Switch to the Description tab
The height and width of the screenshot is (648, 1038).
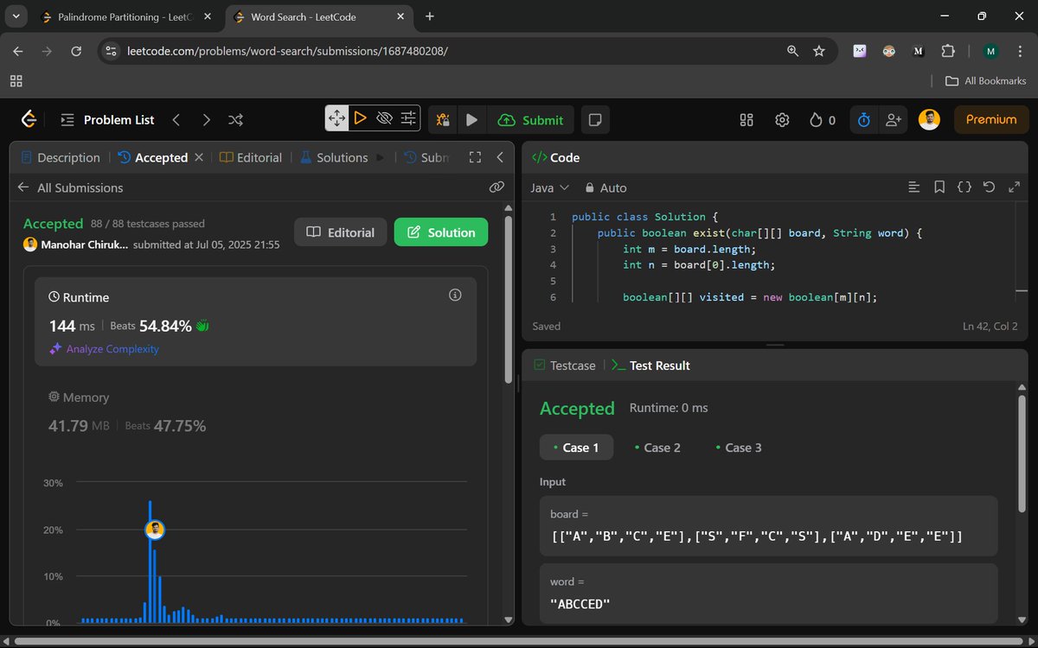[61, 157]
